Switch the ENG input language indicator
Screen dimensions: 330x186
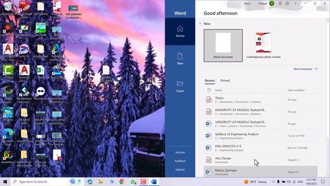300,181
